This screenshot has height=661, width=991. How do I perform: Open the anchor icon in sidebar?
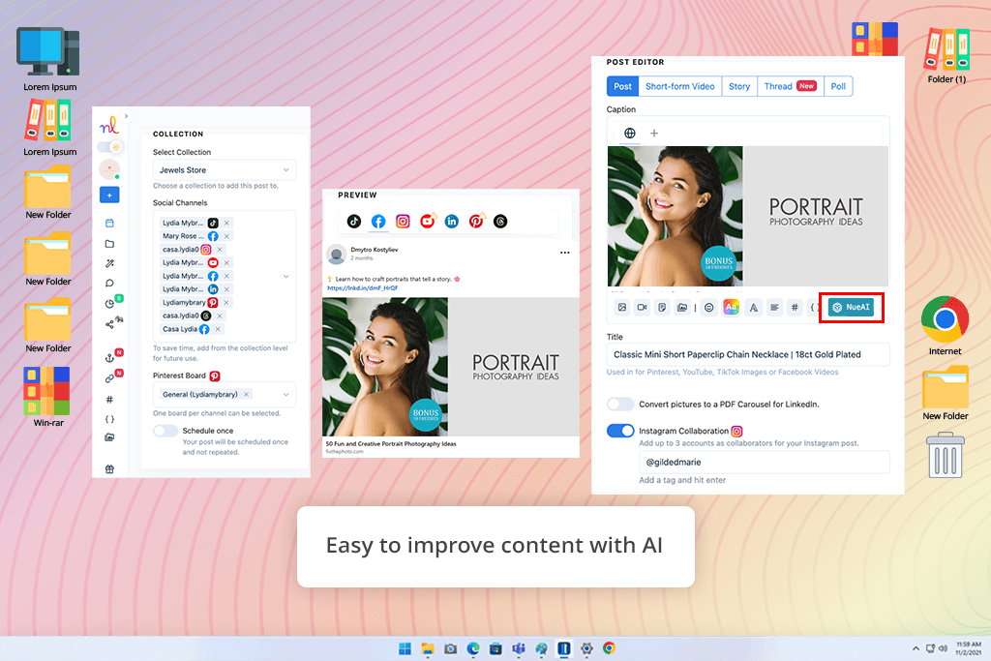tap(109, 358)
